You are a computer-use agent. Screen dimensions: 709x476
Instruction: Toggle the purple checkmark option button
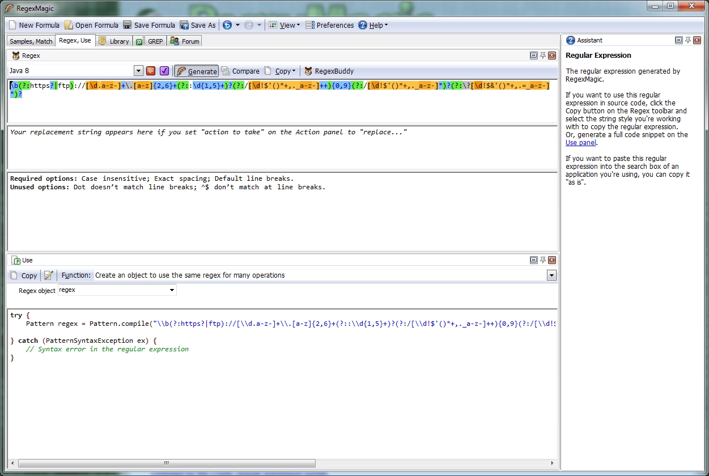coord(164,71)
